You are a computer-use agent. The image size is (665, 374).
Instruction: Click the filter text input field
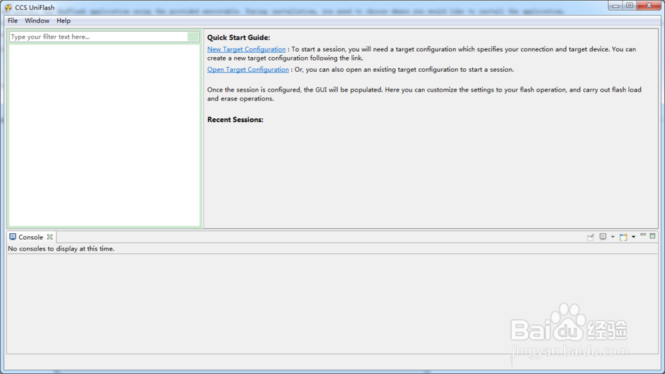pyautogui.click(x=98, y=37)
